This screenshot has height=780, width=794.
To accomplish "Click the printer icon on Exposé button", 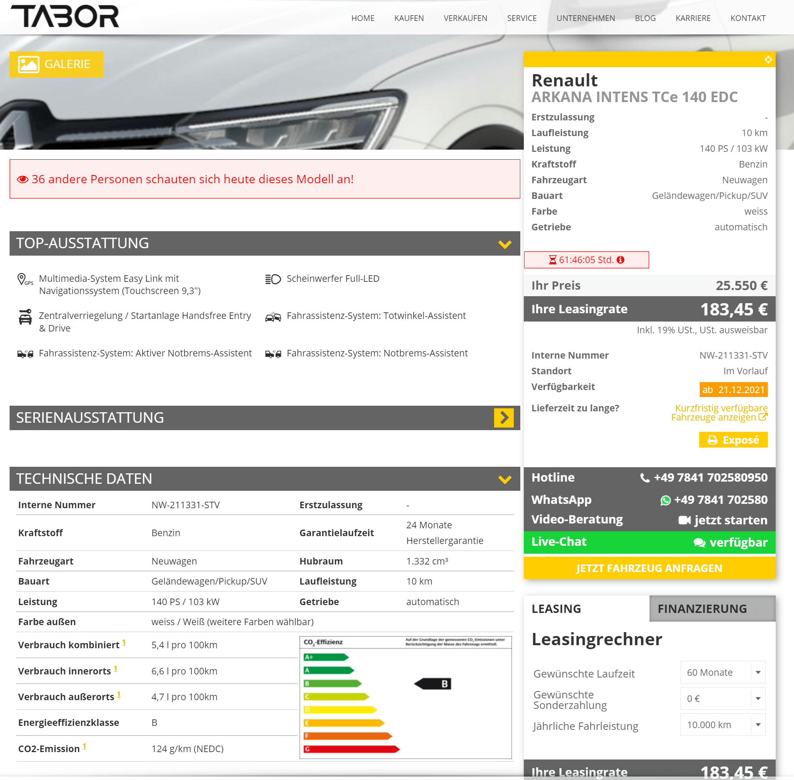I will point(712,440).
